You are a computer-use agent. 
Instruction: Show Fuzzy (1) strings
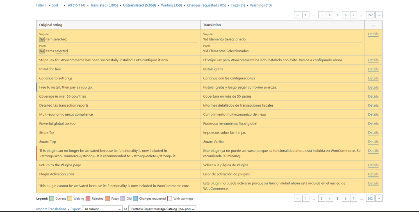238,5
